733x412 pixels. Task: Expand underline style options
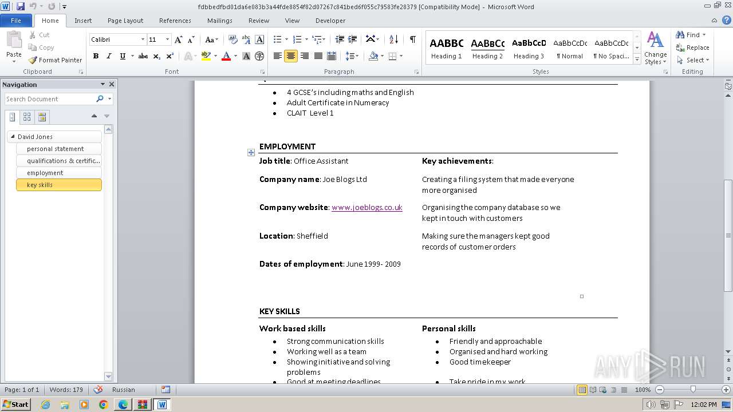pyautogui.click(x=132, y=56)
